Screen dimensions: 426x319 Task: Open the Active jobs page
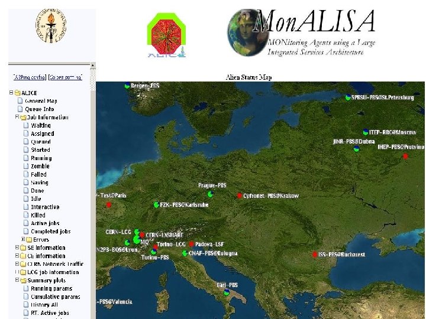tap(45, 223)
